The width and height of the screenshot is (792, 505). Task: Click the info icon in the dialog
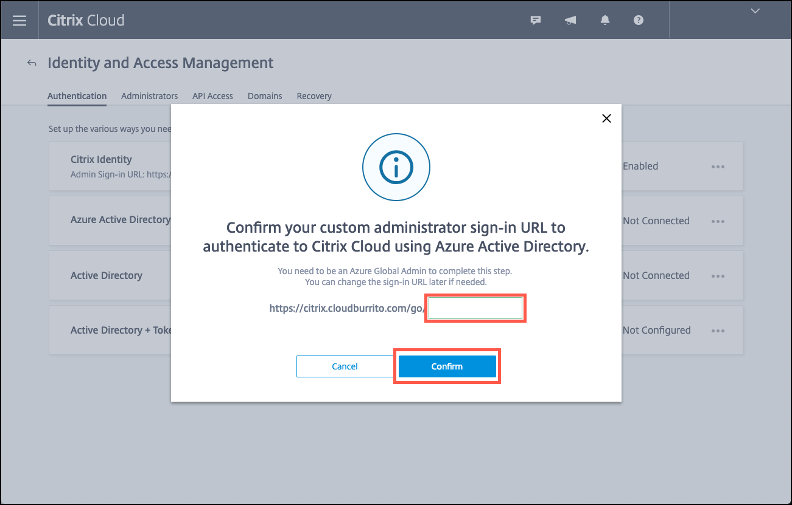tap(396, 167)
